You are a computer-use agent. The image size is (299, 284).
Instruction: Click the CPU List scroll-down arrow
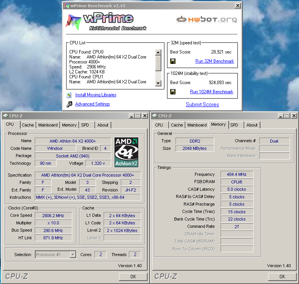pyautogui.click(x=158, y=83)
